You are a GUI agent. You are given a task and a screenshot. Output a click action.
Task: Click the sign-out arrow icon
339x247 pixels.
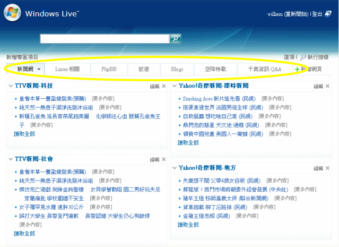328,14
